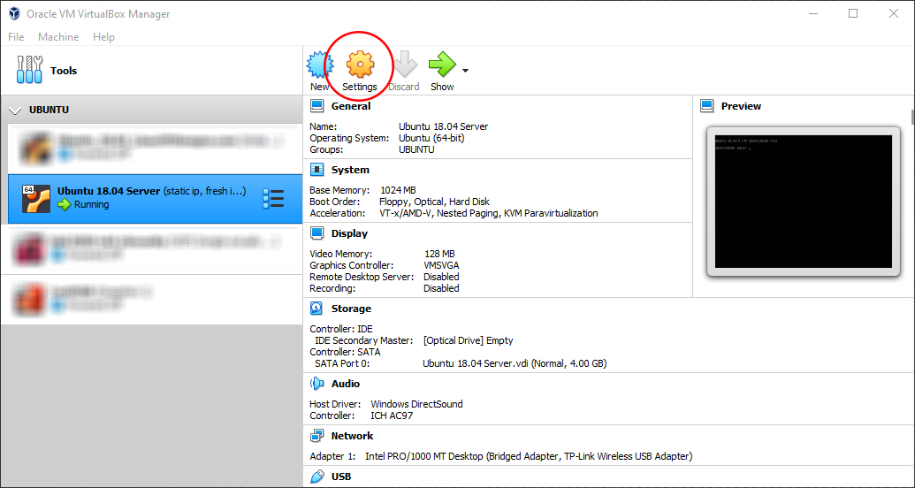This screenshot has height=488, width=915.
Task: Minimize the VirtualBox Manager window
Action: pos(812,13)
